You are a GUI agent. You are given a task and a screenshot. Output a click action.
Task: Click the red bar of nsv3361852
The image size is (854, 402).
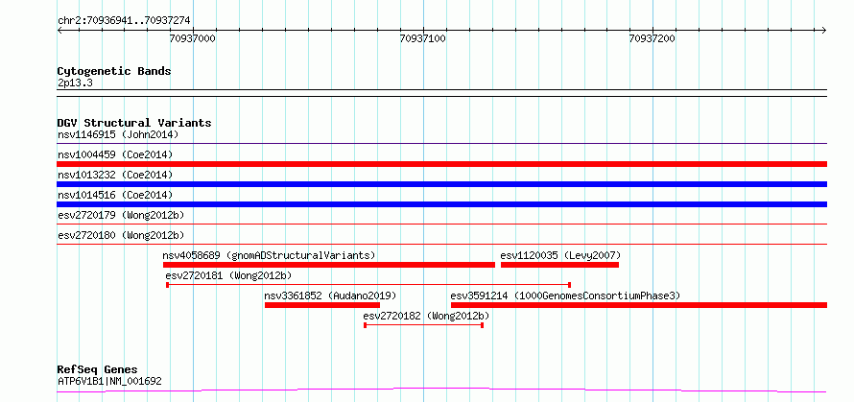pos(322,305)
